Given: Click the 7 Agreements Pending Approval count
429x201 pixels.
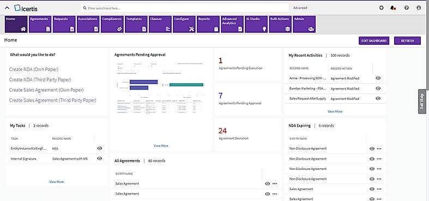Looking at the screenshot, I should (x=221, y=96).
